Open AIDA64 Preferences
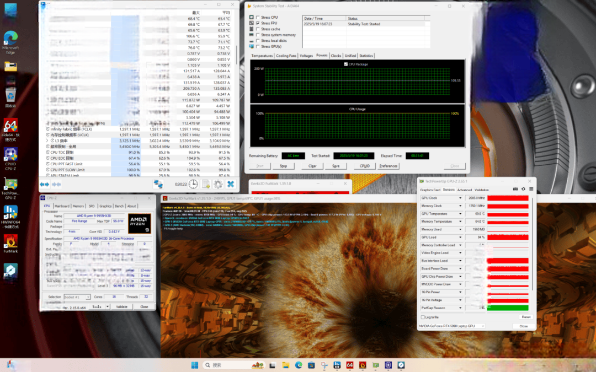The image size is (596, 372). [388, 166]
